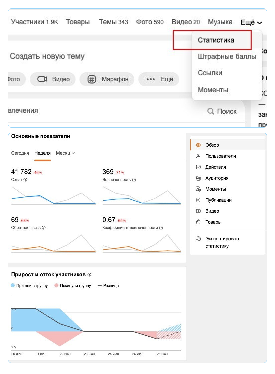Collapse the Ещё menu in top navigation
The height and width of the screenshot is (374, 275).
251,22
